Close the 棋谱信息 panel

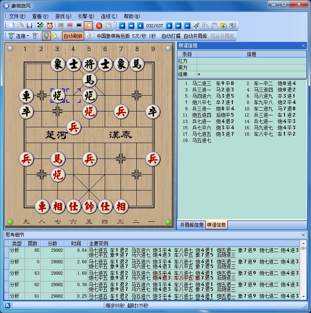pyautogui.click(x=303, y=45)
